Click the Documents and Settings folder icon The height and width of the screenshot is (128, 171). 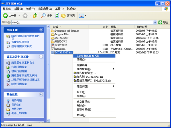(53, 31)
